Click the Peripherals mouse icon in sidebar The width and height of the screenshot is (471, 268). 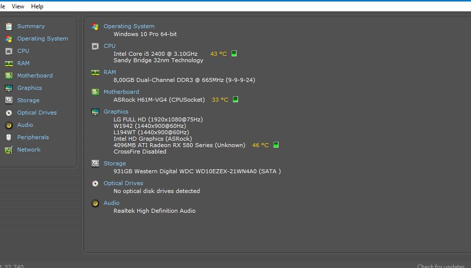pyautogui.click(x=9, y=137)
